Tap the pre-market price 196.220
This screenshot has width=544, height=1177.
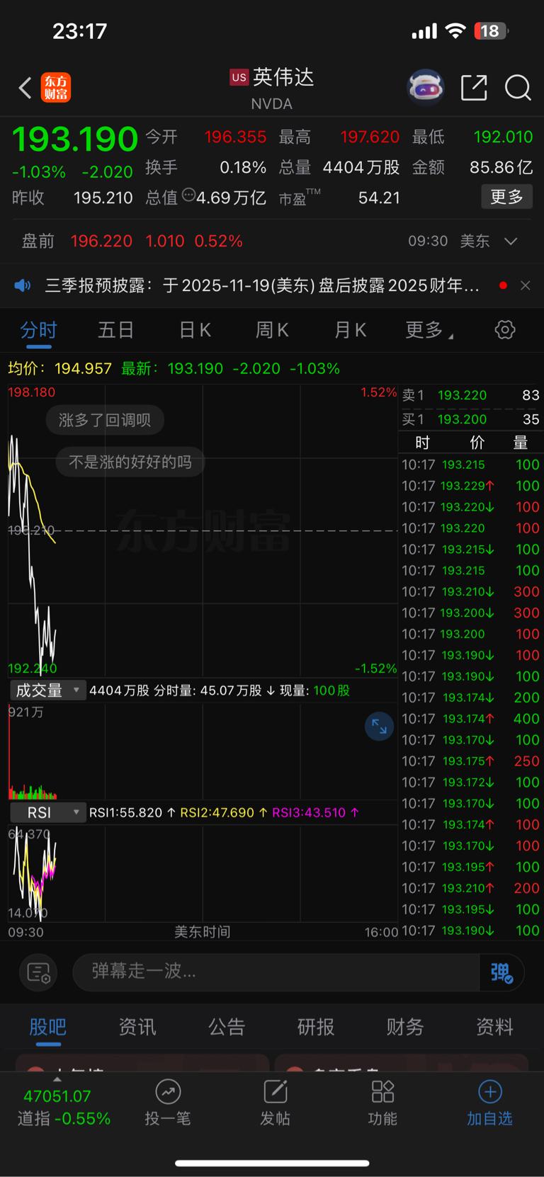pyautogui.click(x=101, y=241)
